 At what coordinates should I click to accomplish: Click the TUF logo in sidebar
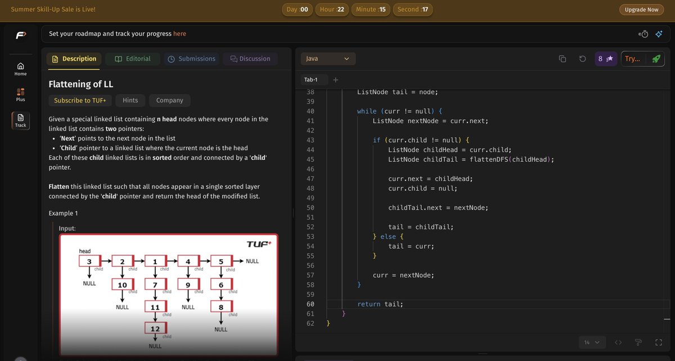pyautogui.click(x=20, y=35)
